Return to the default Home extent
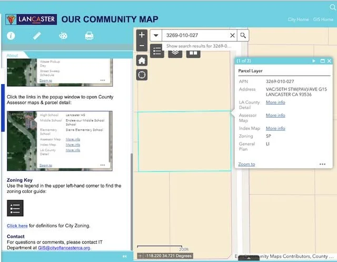The height and width of the screenshot is (262, 337). [x=141, y=60]
